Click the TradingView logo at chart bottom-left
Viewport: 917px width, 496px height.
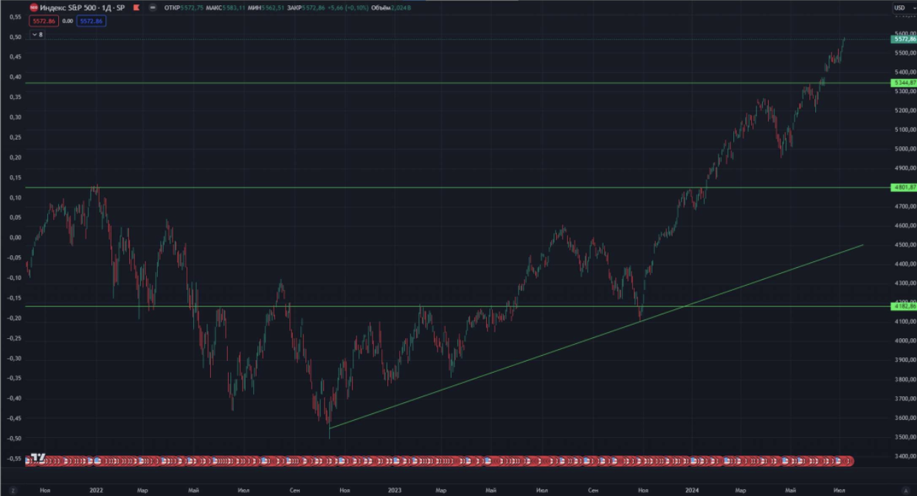pyautogui.click(x=38, y=457)
